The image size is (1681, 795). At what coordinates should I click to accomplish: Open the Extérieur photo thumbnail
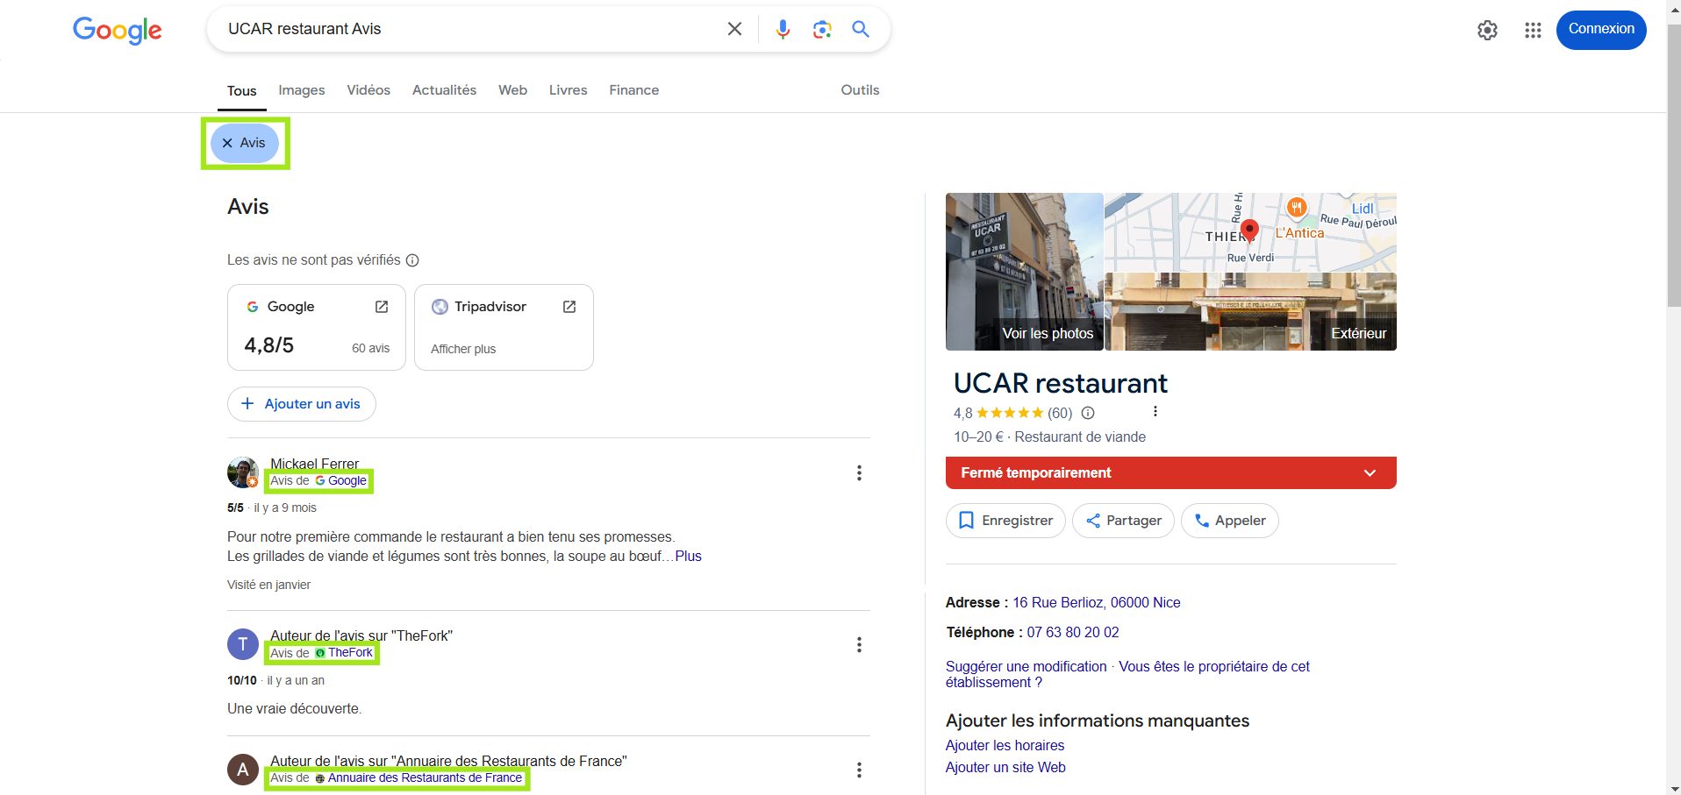tap(1250, 312)
